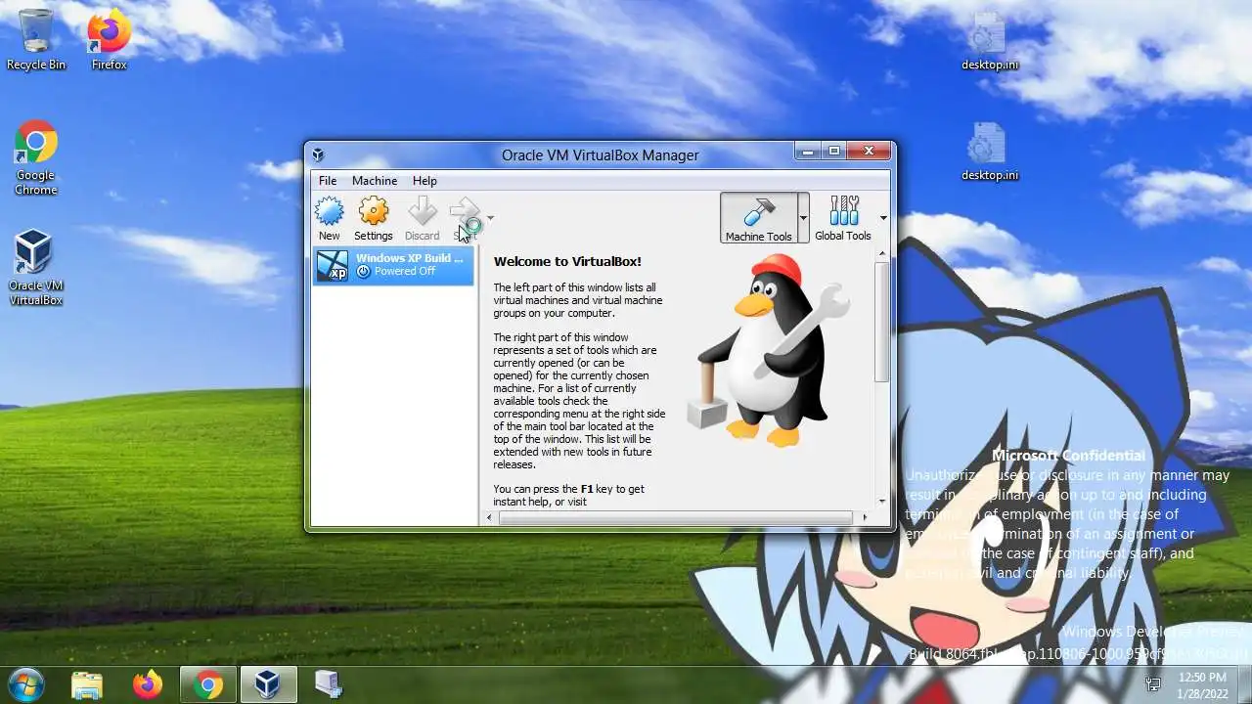The width and height of the screenshot is (1252, 704).
Task: Open Firefox from the taskbar
Action: (x=148, y=684)
